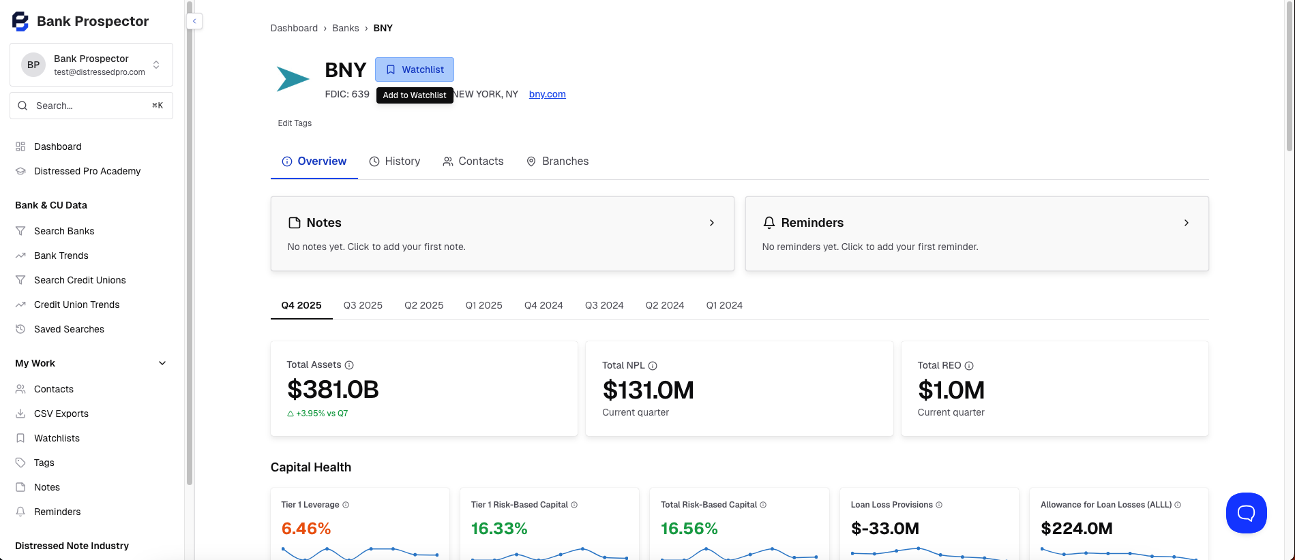Open the bny.com website link
Viewport: 1295px width, 560px height.
(548, 94)
